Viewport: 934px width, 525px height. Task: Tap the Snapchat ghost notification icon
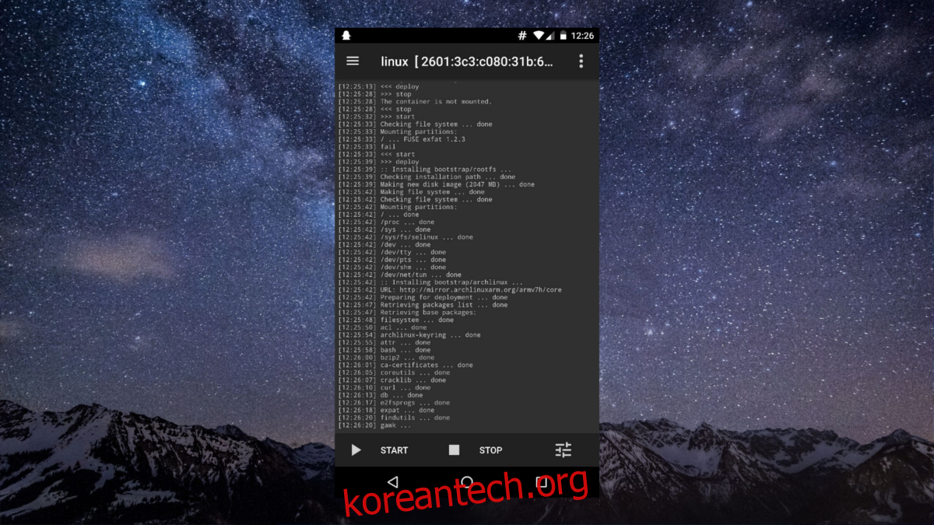pos(346,36)
